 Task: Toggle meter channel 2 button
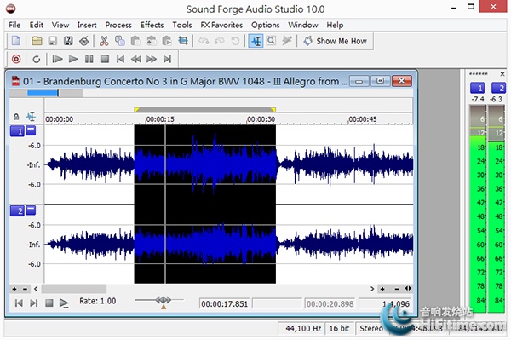498,88
